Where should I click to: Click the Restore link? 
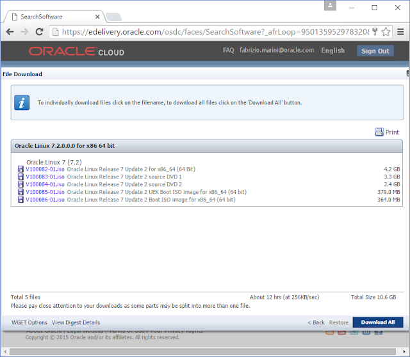[339, 322]
